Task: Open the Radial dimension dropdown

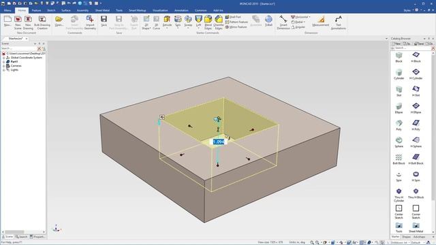Action: click(305, 22)
